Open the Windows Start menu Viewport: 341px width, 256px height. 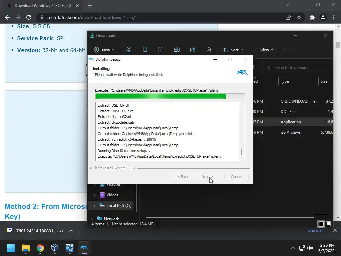coord(11,248)
